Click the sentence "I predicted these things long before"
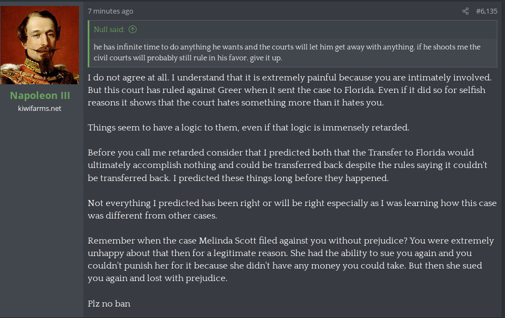The width and height of the screenshot is (505, 318). pos(281,178)
